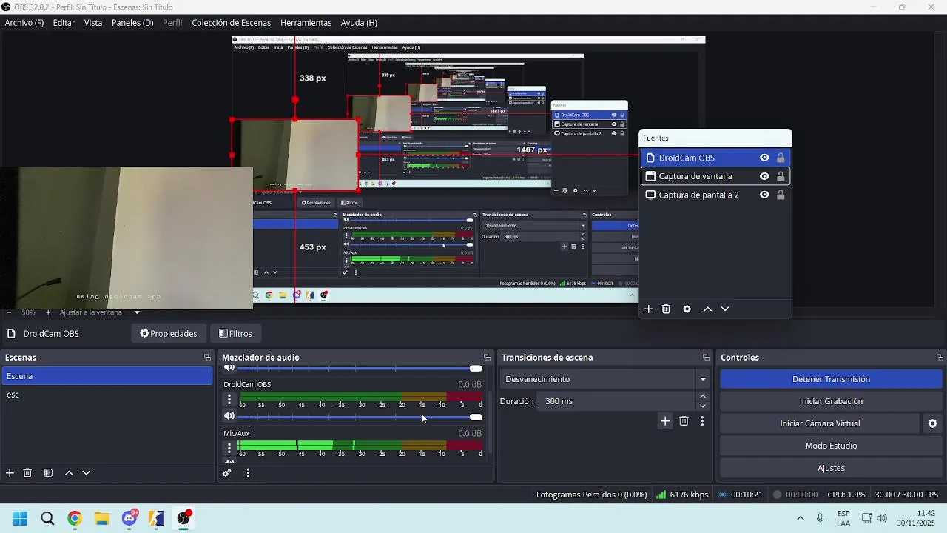This screenshot has height=533, width=947.
Task: Zoom out the preview with the minus icon
Action: coord(8,312)
